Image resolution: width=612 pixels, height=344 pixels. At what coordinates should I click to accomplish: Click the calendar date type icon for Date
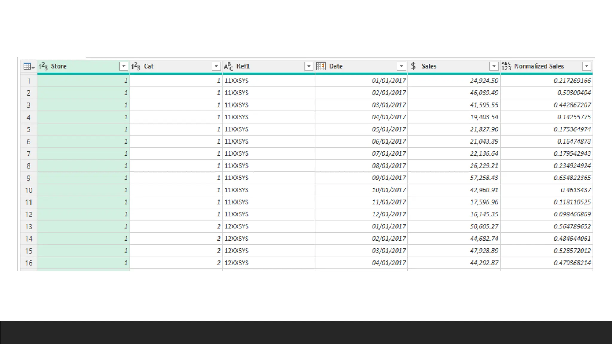click(321, 66)
